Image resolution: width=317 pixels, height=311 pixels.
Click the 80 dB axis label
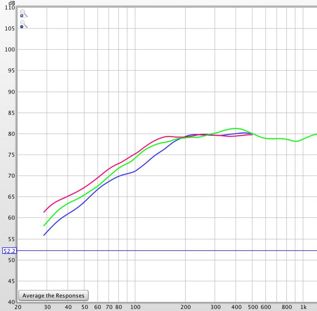(x=11, y=134)
